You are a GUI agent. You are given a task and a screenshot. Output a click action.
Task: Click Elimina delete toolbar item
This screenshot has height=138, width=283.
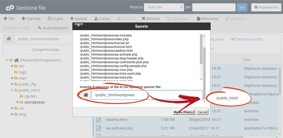tap(151, 19)
